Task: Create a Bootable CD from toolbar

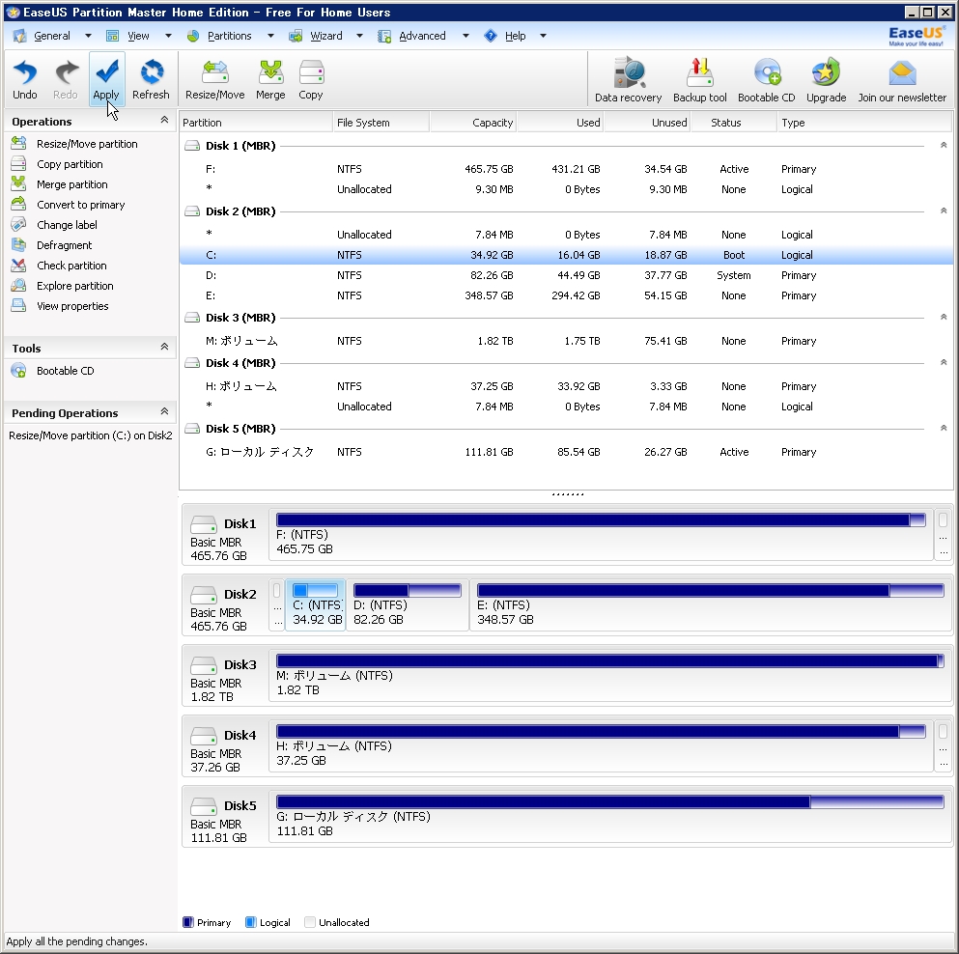Action: click(x=766, y=75)
